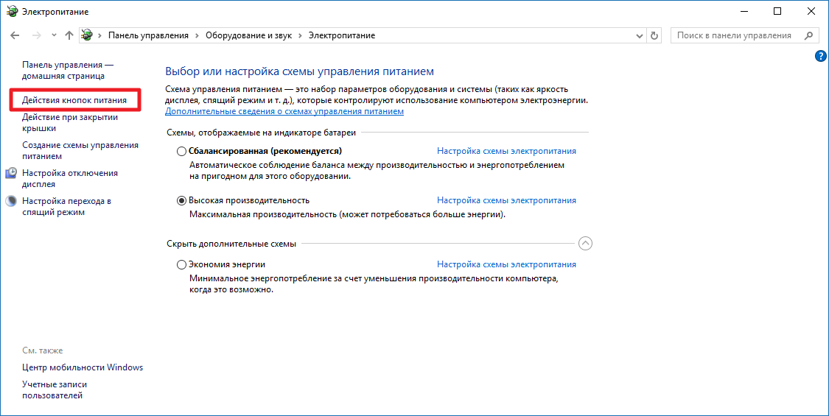Minimize the Электропитание window

point(744,11)
